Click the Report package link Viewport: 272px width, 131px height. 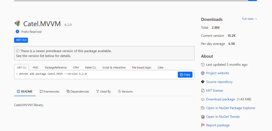[218, 125]
